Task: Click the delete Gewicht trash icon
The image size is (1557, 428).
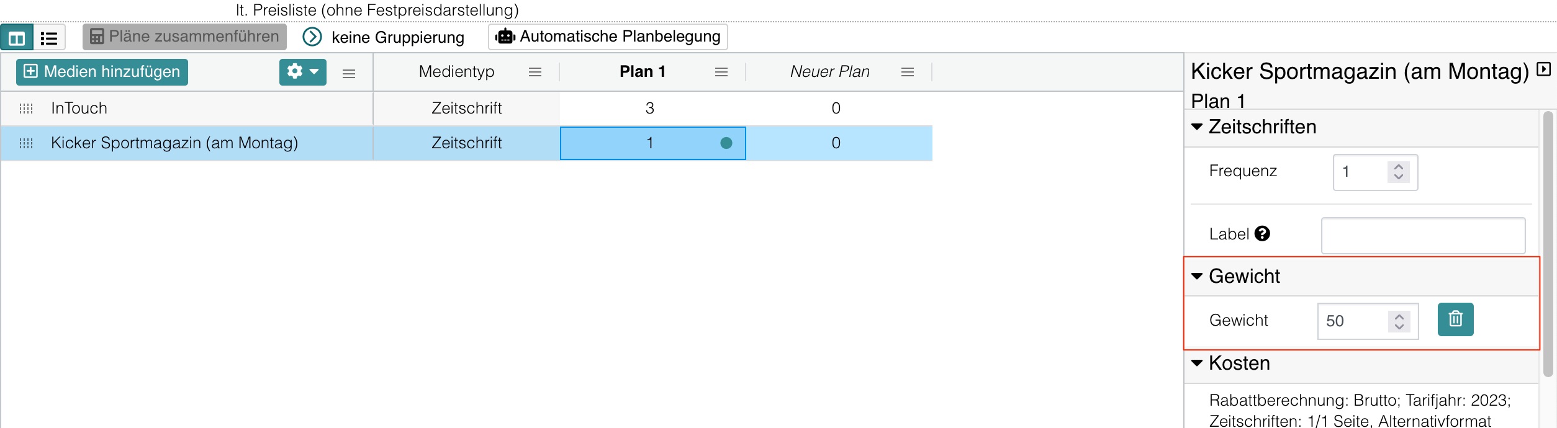Action: coord(1455,319)
